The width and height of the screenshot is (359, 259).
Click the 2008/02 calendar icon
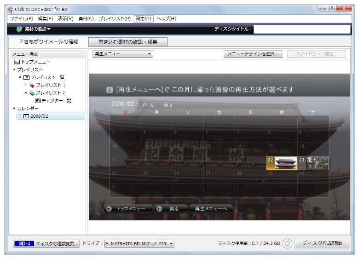tap(26, 116)
